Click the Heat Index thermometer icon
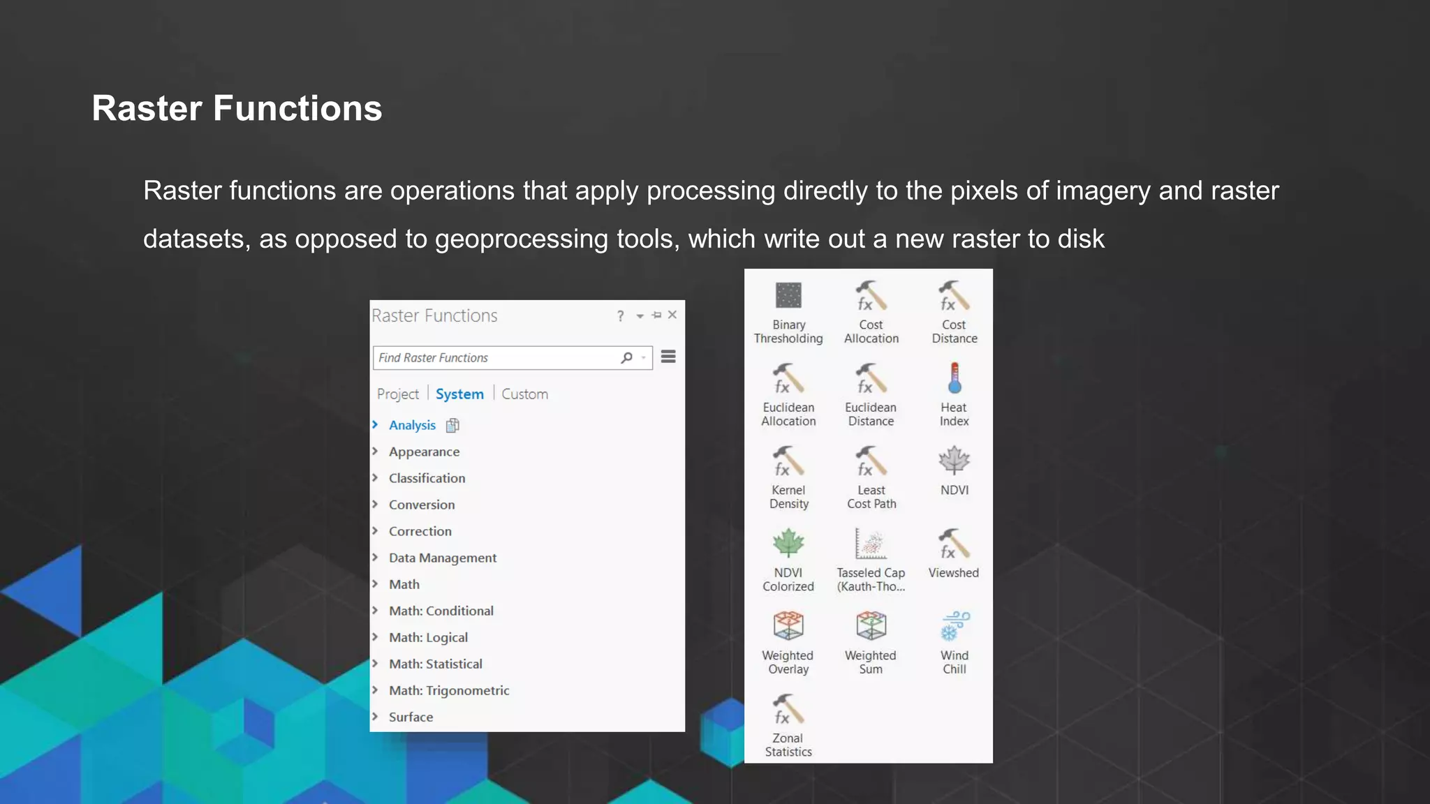The image size is (1430, 804). click(x=954, y=378)
